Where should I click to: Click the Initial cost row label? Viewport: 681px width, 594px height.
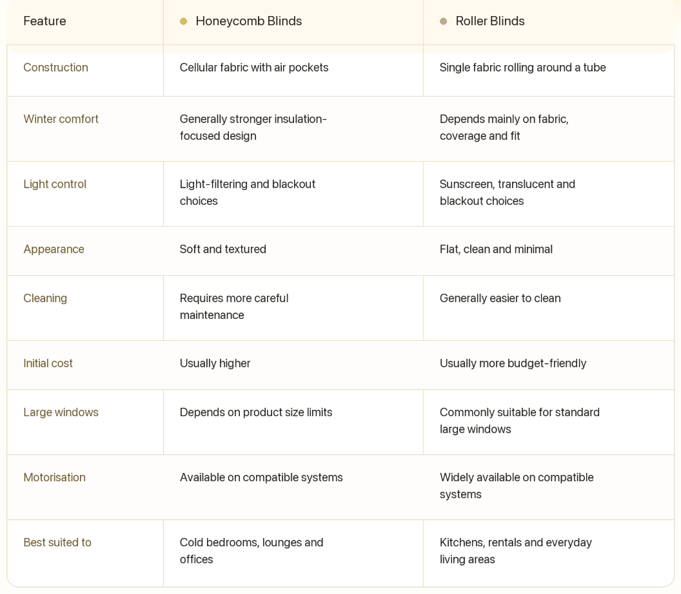48,363
